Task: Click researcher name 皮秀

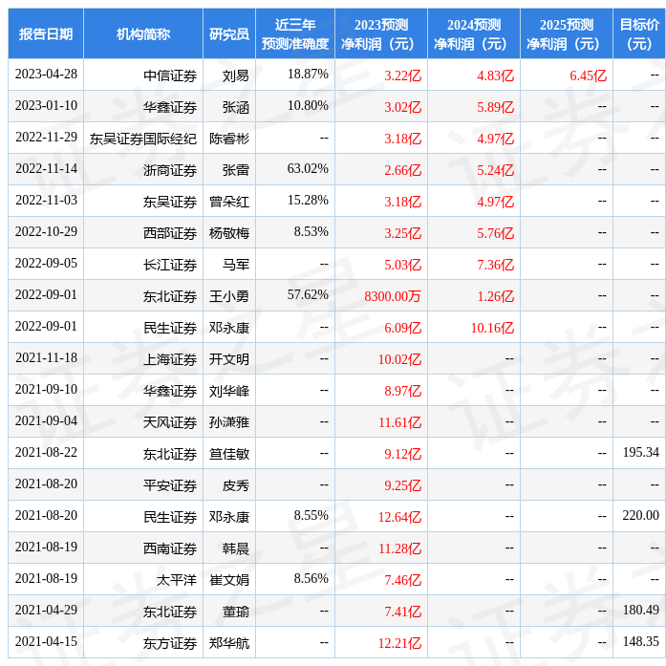Action: 236,485
